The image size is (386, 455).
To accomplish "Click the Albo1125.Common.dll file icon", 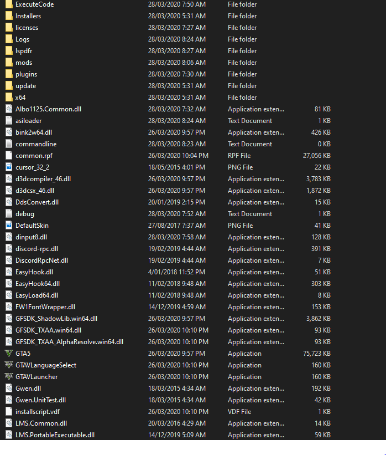I will click(9, 109).
